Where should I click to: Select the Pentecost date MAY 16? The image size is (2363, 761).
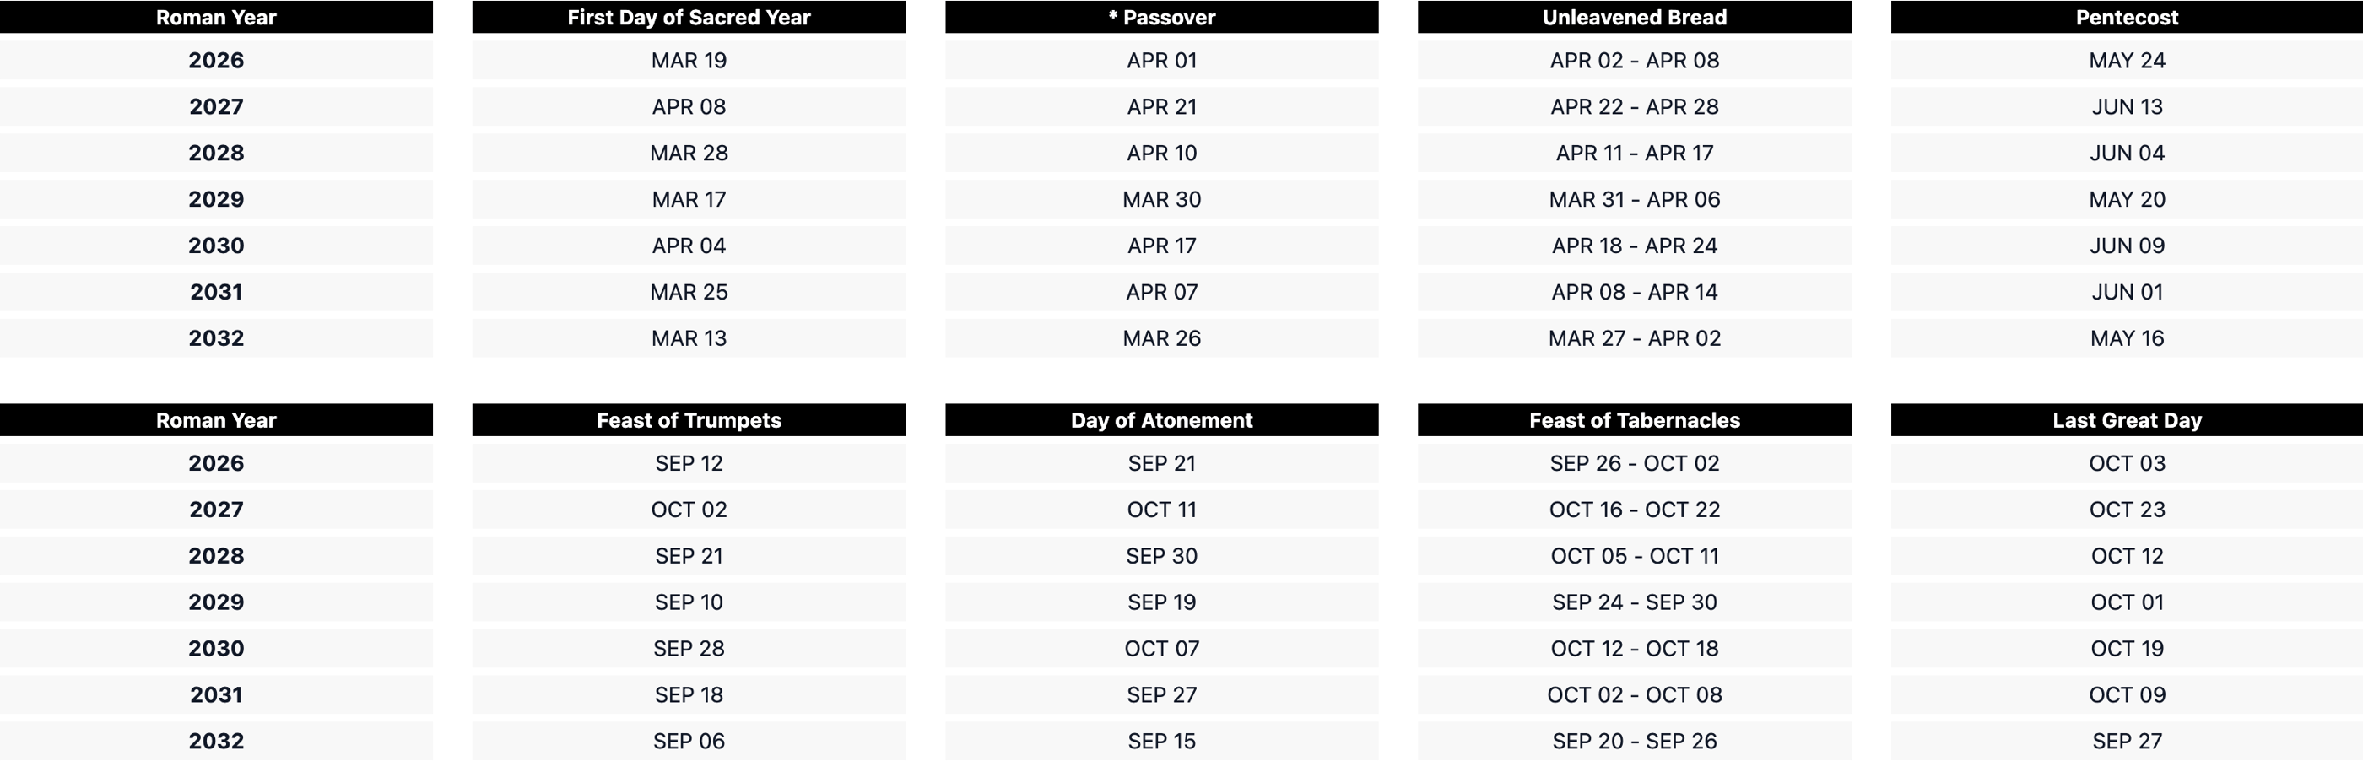click(2127, 338)
